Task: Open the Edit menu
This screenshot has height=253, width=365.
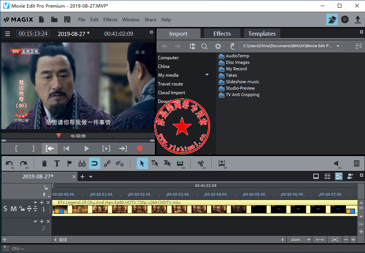Action: [x=94, y=20]
